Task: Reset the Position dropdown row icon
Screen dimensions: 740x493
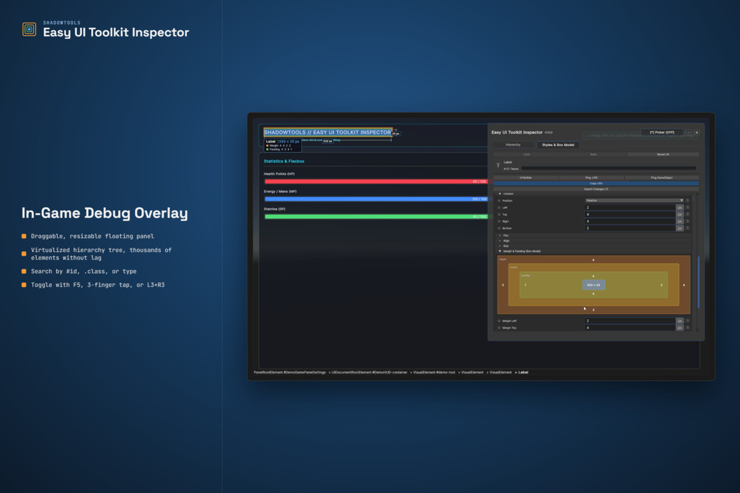Action: 688,200
